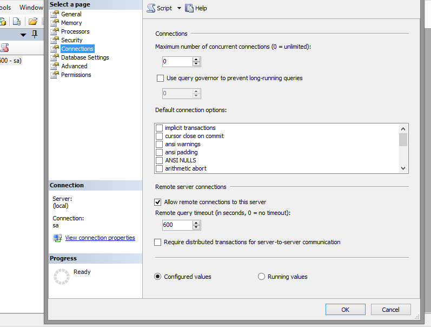Uncheck Allow remote connections to this server
The image size is (431, 327).
[x=158, y=202]
